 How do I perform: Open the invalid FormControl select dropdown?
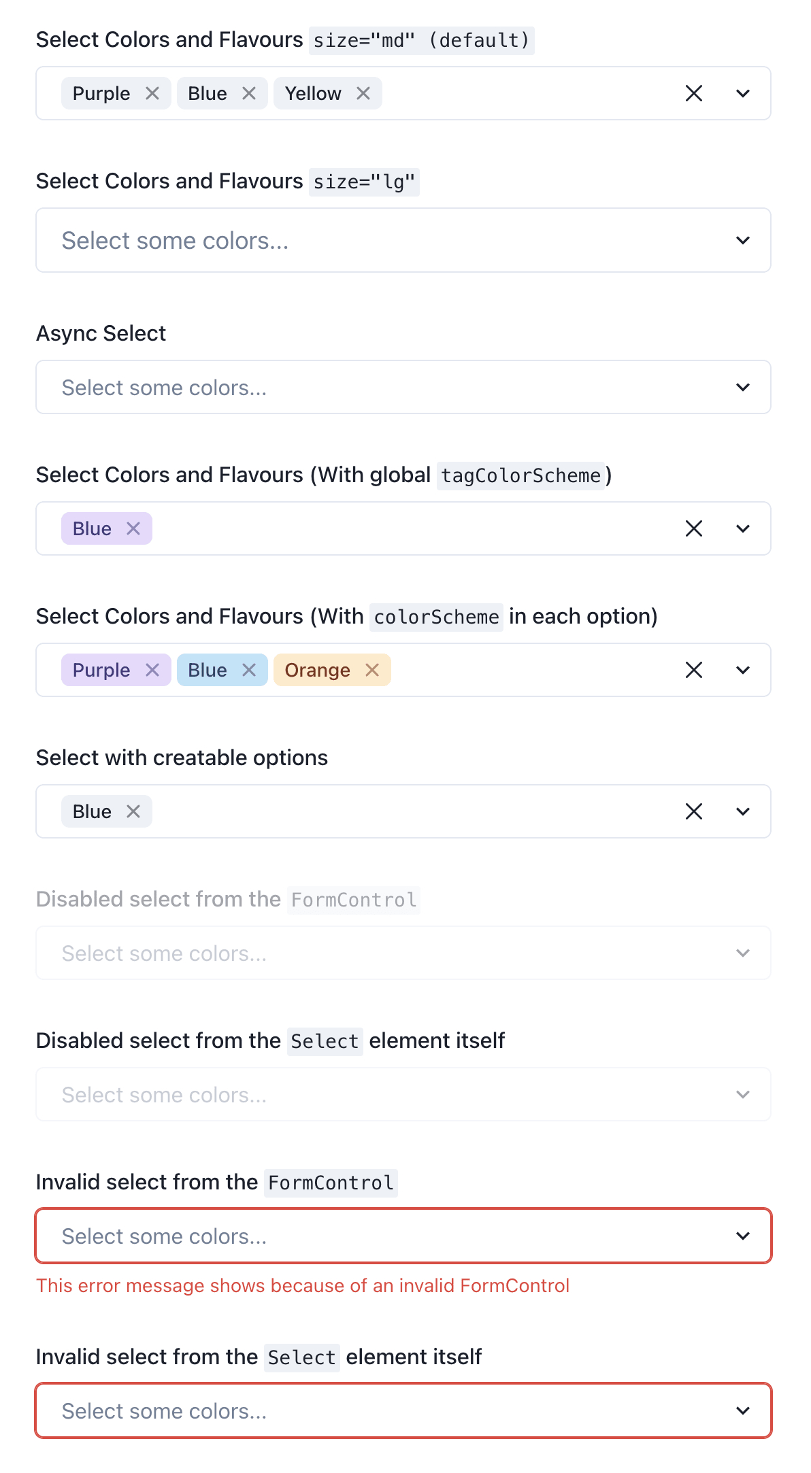point(742,1236)
